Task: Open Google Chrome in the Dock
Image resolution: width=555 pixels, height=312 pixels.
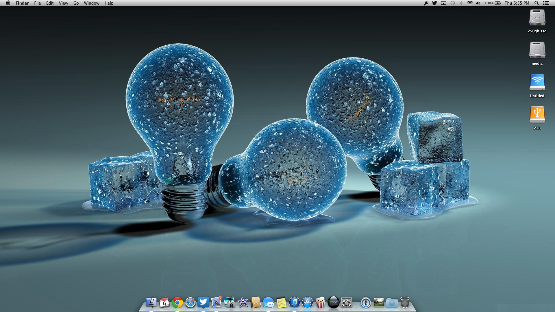Action: [177, 302]
